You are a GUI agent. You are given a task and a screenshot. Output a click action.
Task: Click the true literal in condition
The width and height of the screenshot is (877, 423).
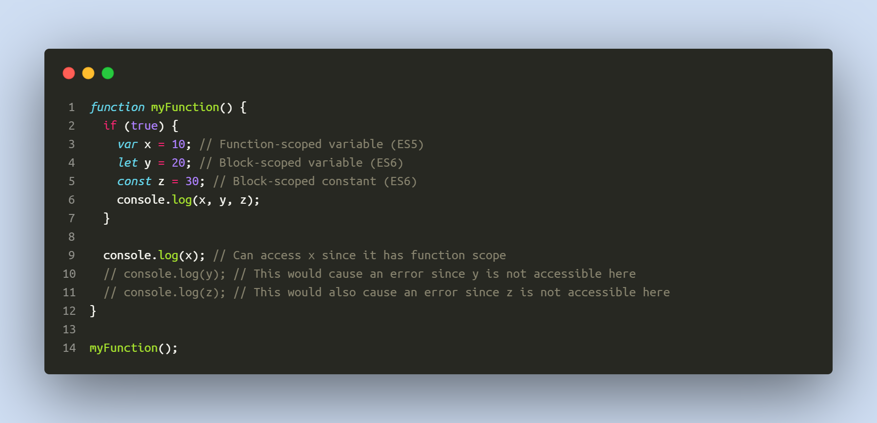tap(144, 126)
